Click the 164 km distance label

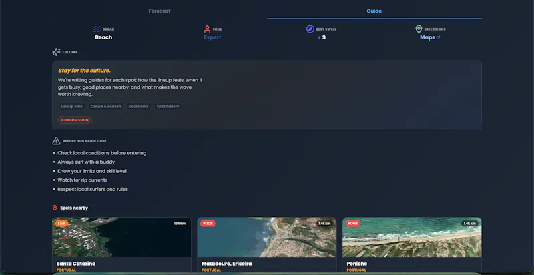click(180, 224)
